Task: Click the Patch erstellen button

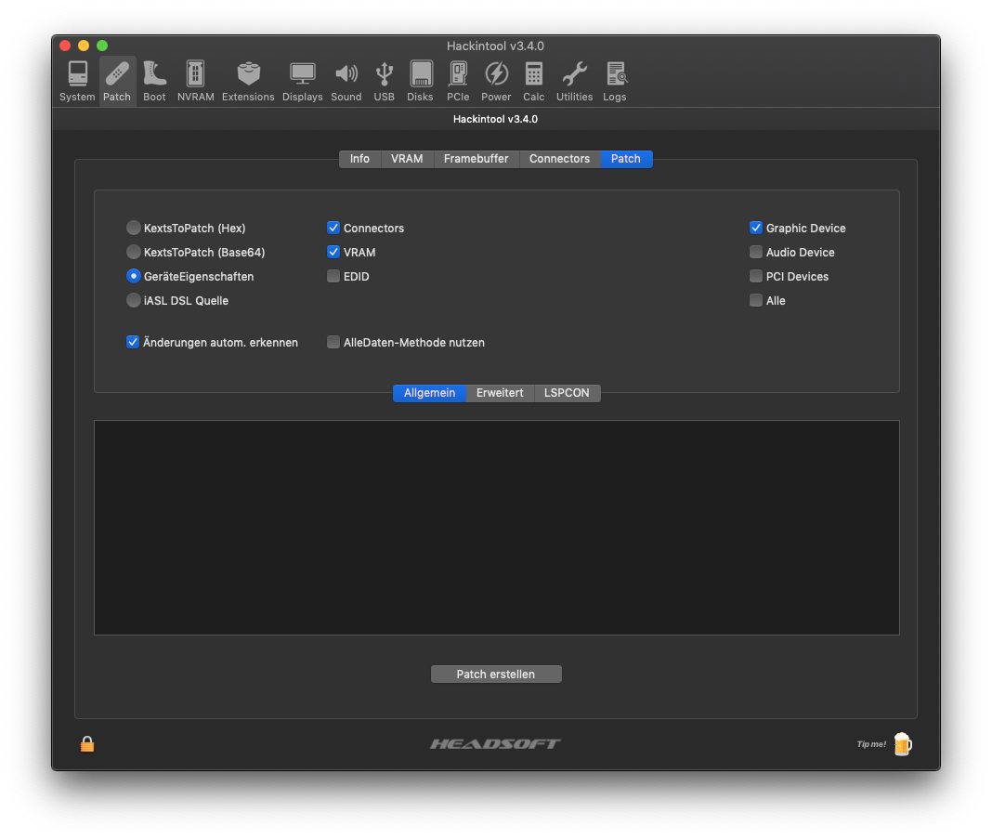Action: pyautogui.click(x=496, y=675)
